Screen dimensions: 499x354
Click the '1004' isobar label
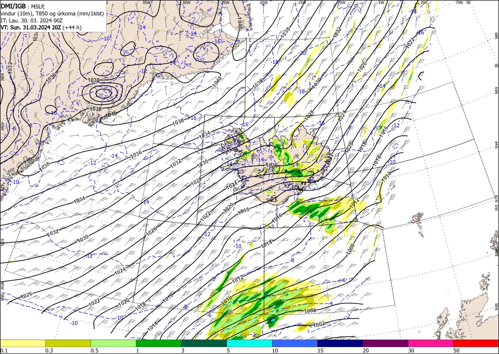pos(310,311)
